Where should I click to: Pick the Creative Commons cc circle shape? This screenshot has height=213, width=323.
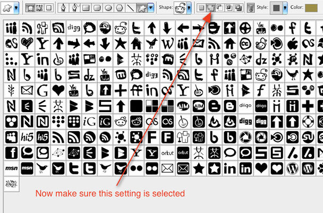(245, 44)
